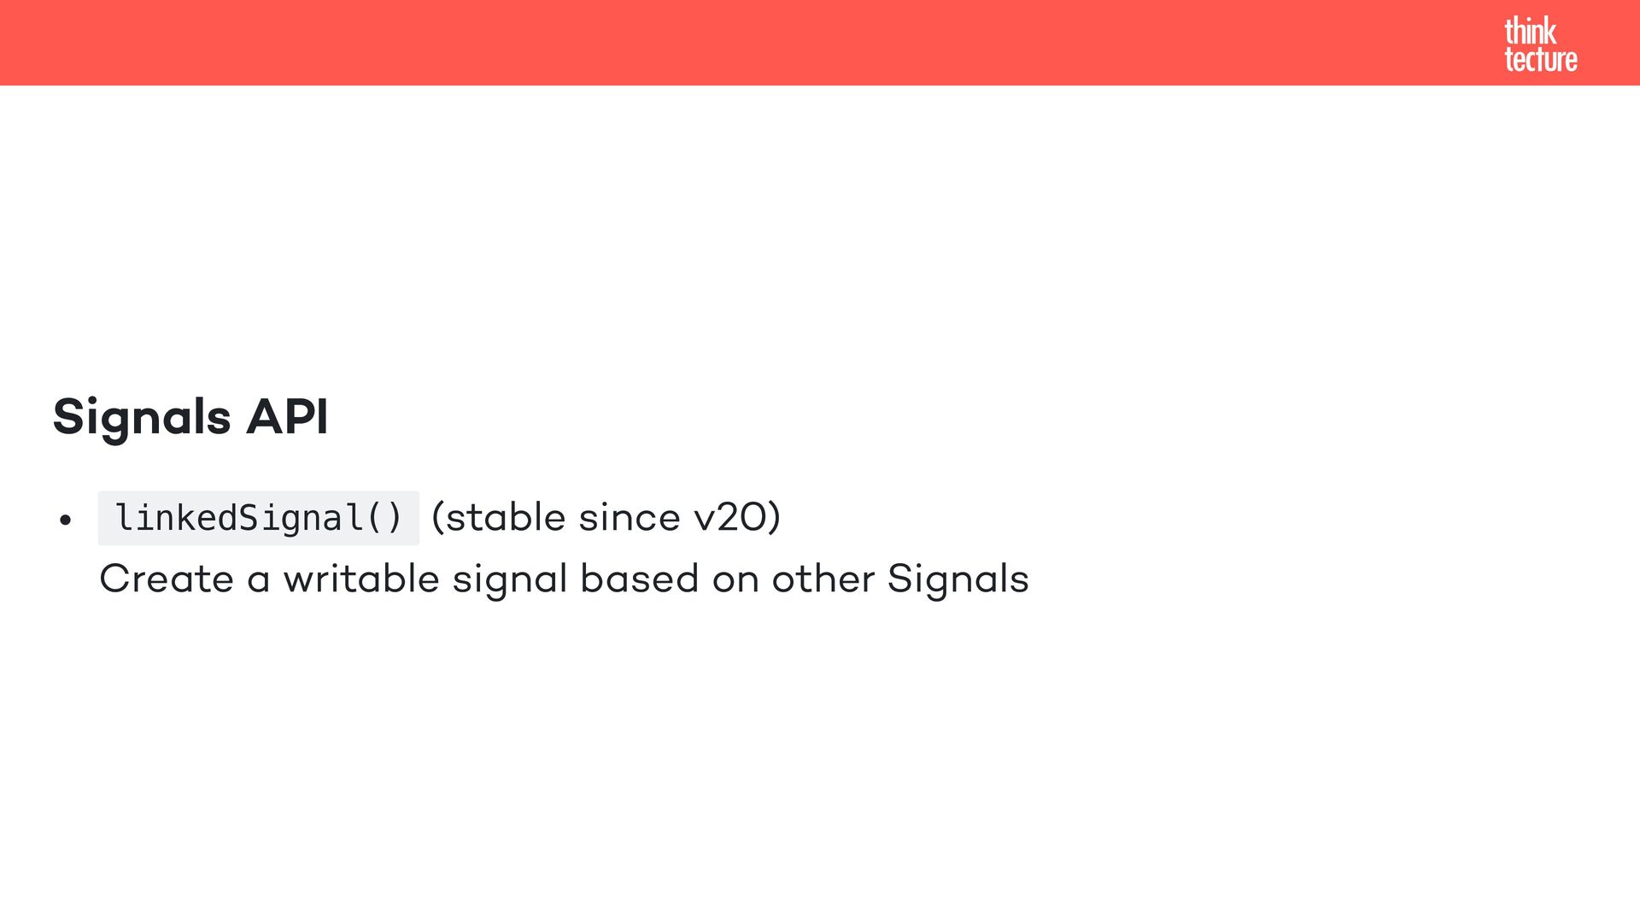Viewport: 1640px width, 923px height.
Task: Click the word "based" in the description
Action: [x=640, y=579]
